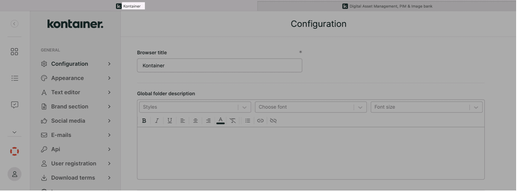Open the Font size dropdown
518x192 pixels.
[427, 107]
